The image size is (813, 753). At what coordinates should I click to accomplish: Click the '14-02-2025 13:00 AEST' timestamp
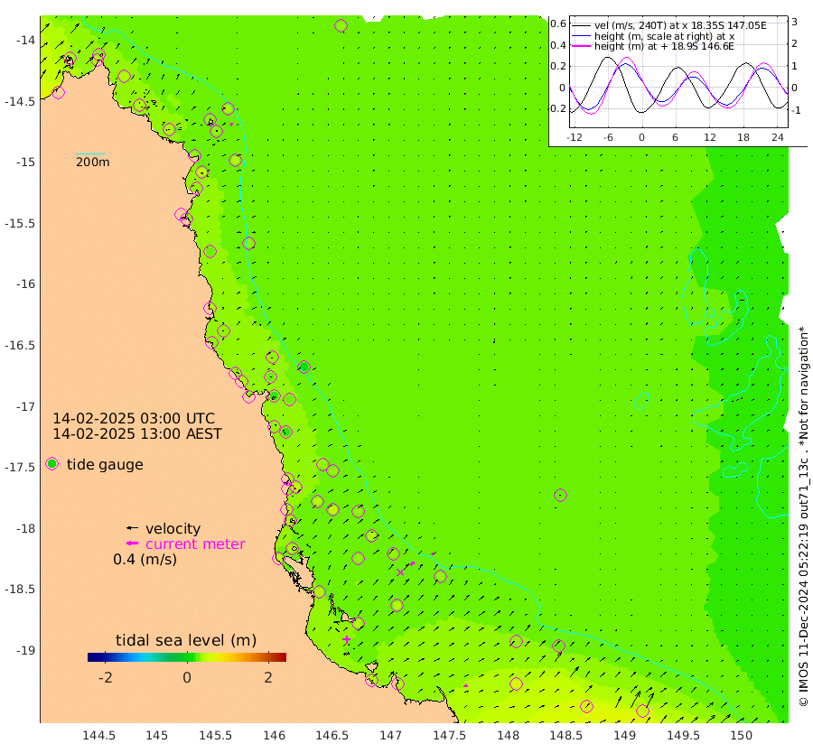tap(137, 433)
